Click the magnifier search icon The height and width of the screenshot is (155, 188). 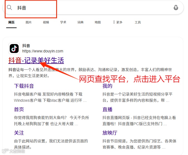point(9,8)
